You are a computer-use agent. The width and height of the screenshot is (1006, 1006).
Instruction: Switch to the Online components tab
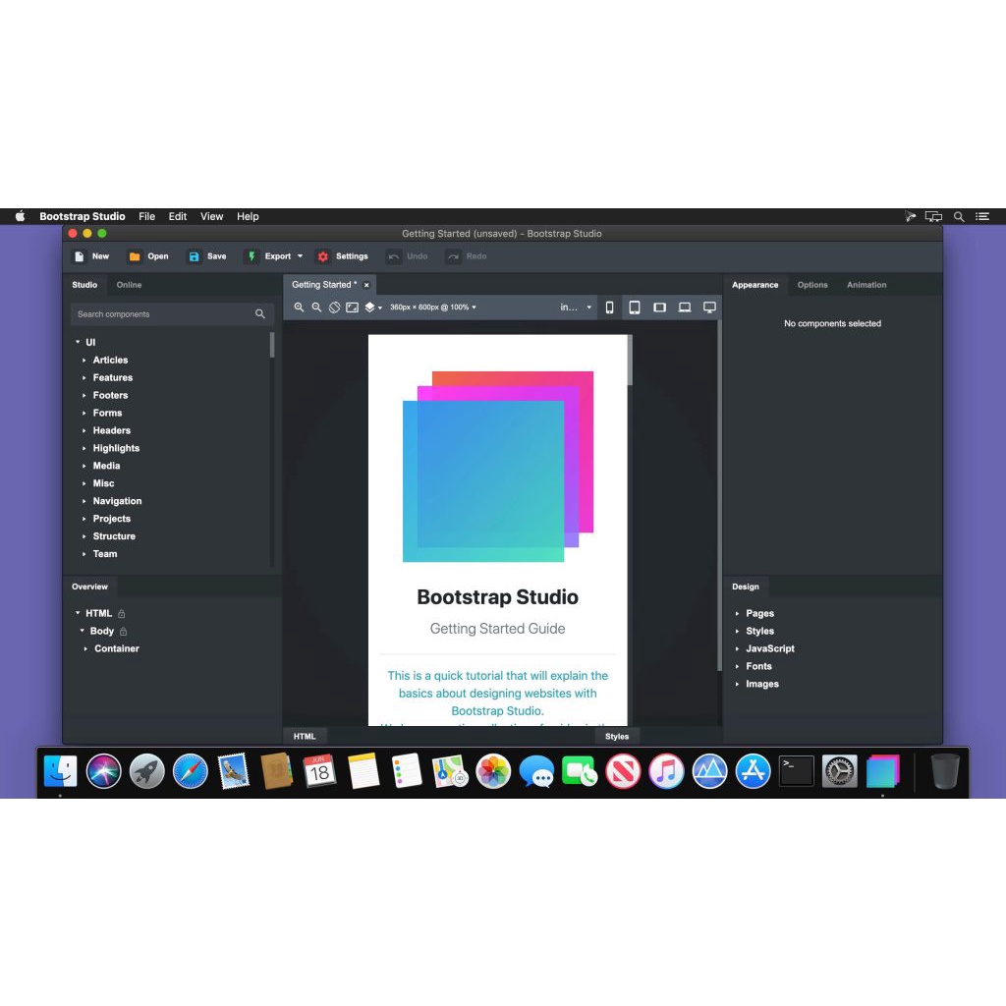pos(129,285)
